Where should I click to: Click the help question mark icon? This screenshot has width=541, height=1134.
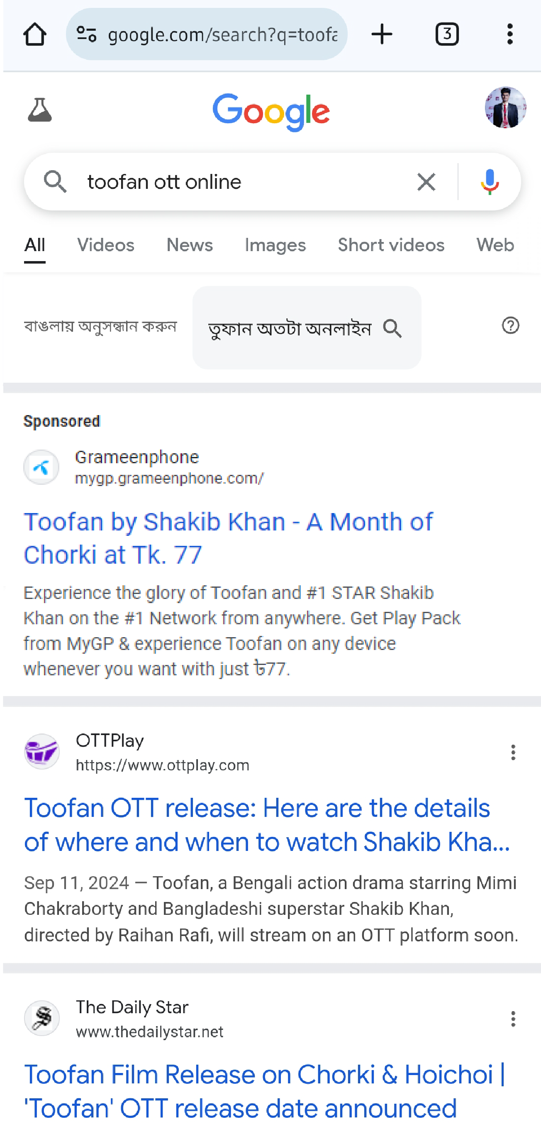(511, 326)
